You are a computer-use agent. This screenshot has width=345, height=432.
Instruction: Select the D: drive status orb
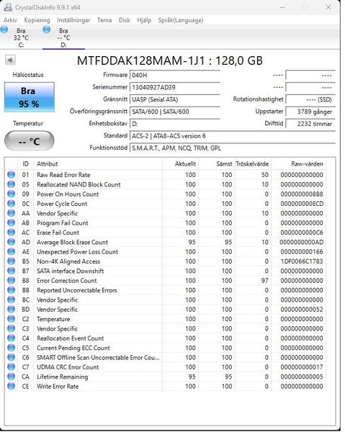tap(47, 30)
